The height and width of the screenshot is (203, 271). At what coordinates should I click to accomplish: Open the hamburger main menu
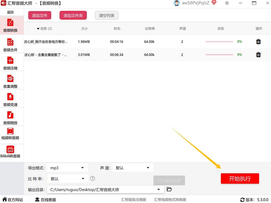coord(227,3)
